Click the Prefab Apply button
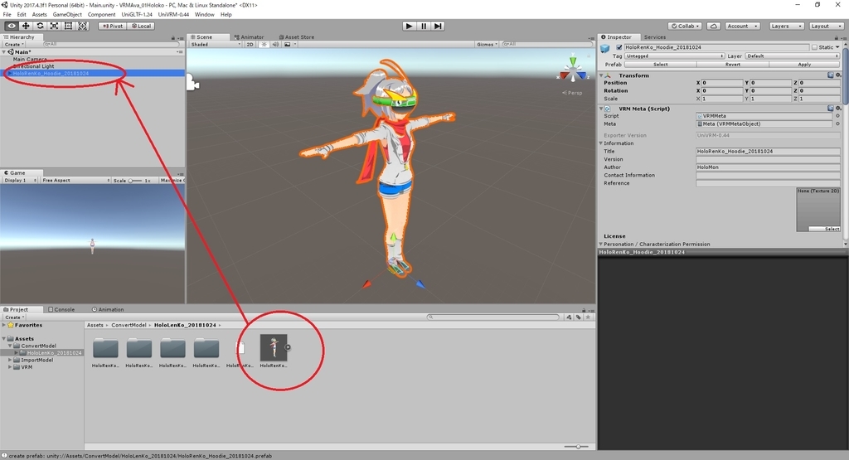849x460 pixels. 804,65
